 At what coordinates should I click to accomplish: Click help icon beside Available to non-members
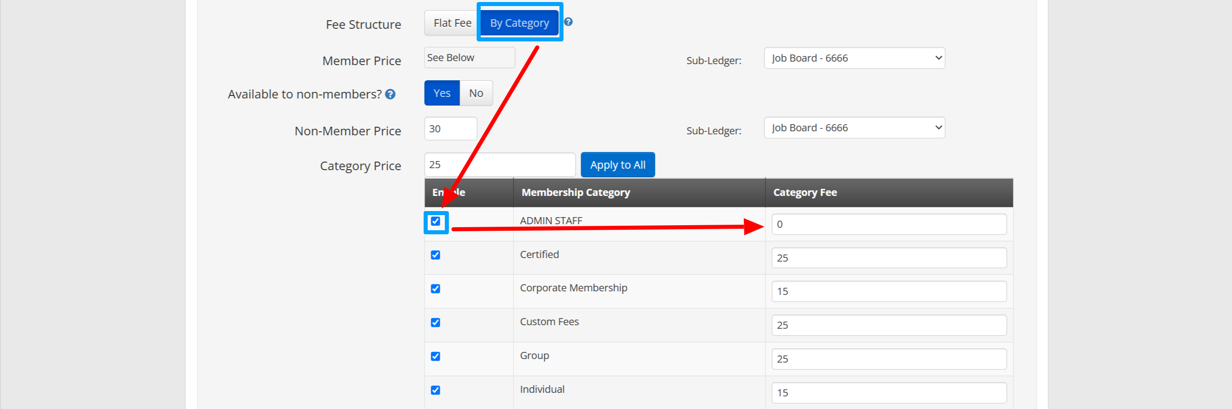point(390,94)
